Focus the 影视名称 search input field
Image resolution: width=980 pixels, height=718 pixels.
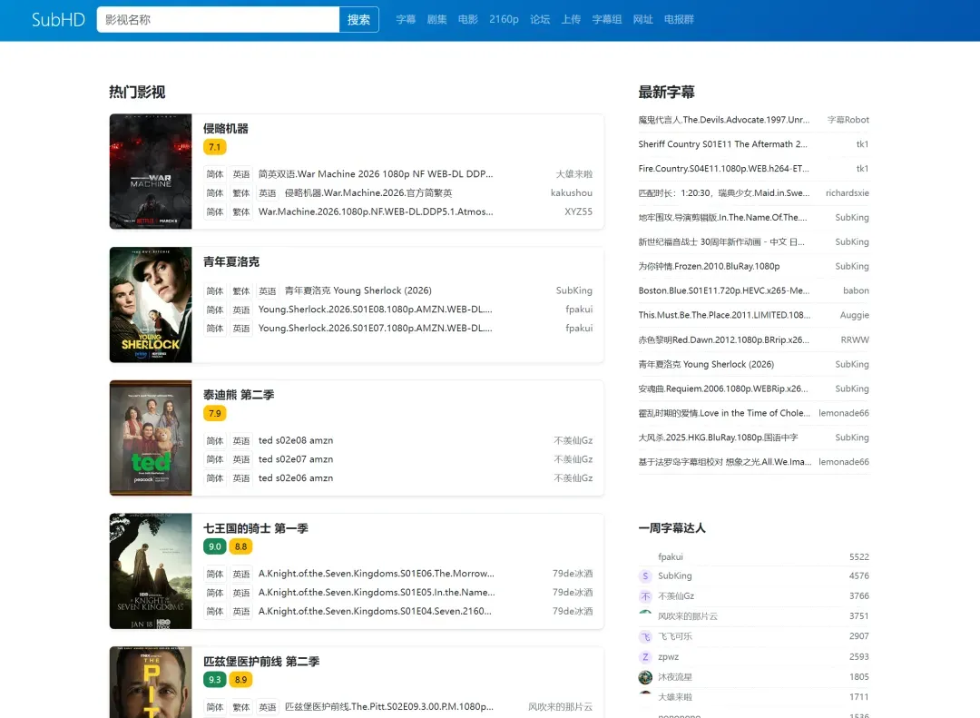(x=218, y=19)
